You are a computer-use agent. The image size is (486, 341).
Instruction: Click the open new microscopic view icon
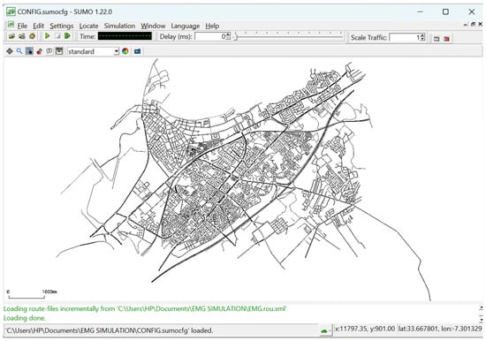point(437,39)
